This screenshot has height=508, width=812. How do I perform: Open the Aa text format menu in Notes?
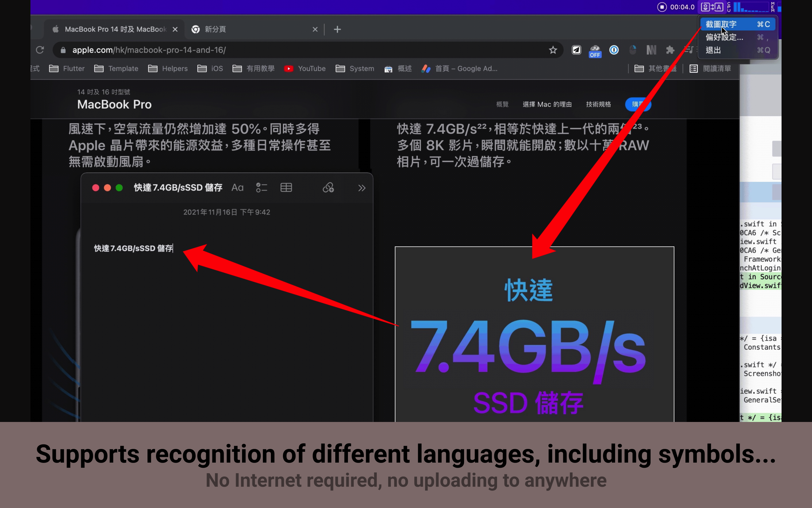[x=237, y=187]
